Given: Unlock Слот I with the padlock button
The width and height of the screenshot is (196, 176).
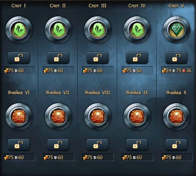Looking at the screenshot, I should 19,58.
